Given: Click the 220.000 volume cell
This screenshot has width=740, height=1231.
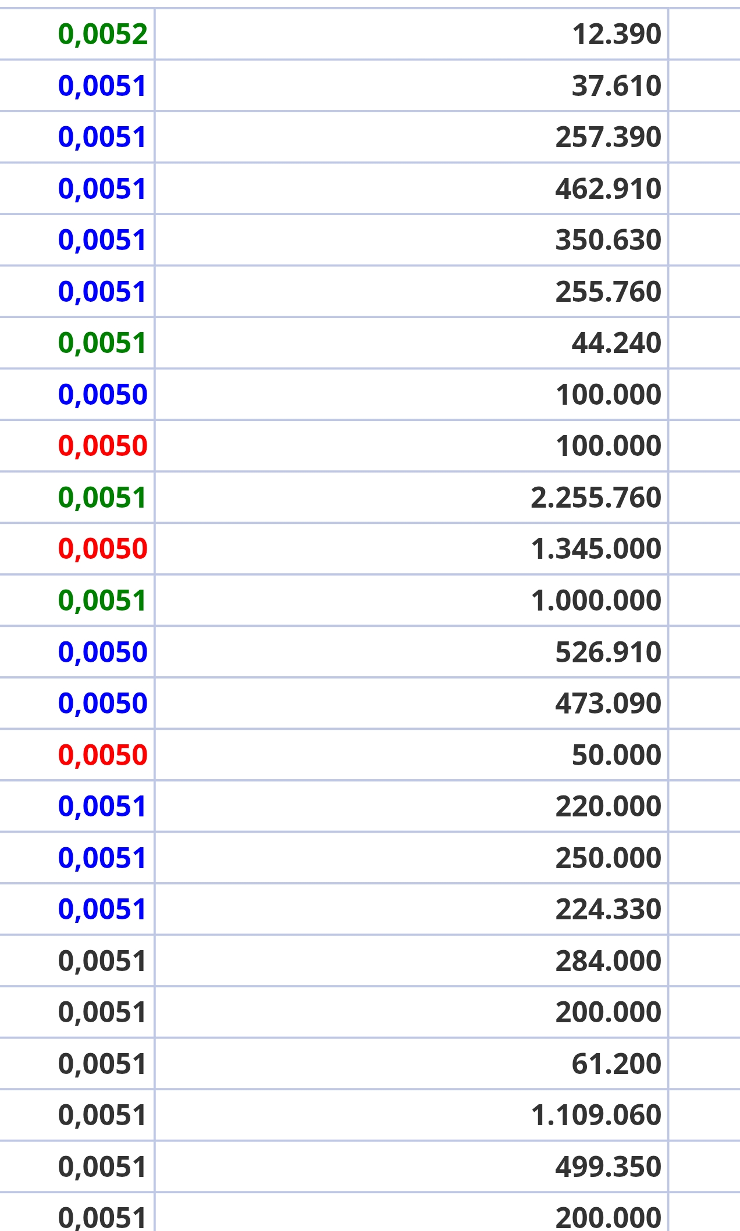Looking at the screenshot, I should coord(608,807).
